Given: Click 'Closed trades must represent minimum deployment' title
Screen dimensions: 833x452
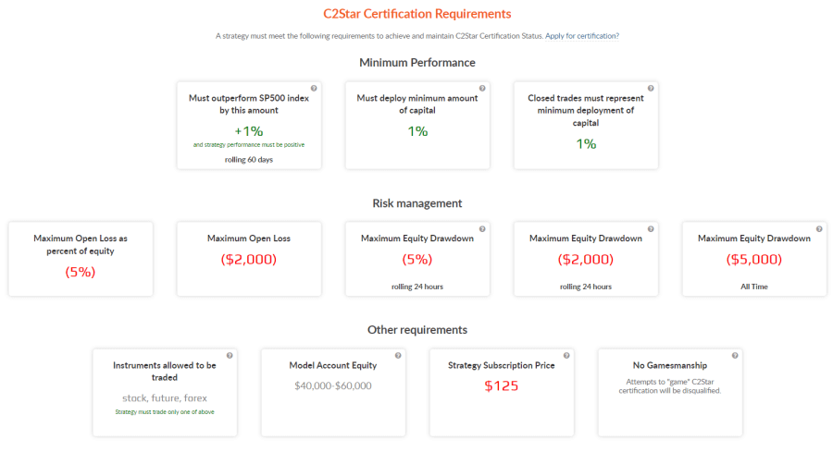Looking at the screenshot, I should 586,110.
